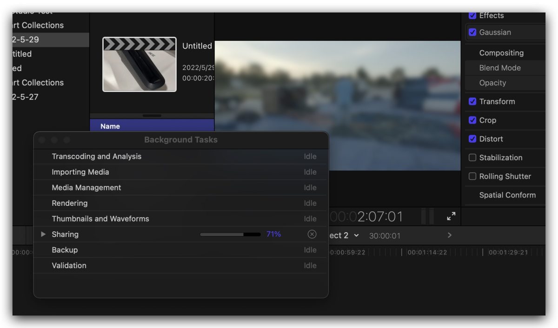Click the audio meter bars beside timecode
558x328 pixels.
point(427,216)
